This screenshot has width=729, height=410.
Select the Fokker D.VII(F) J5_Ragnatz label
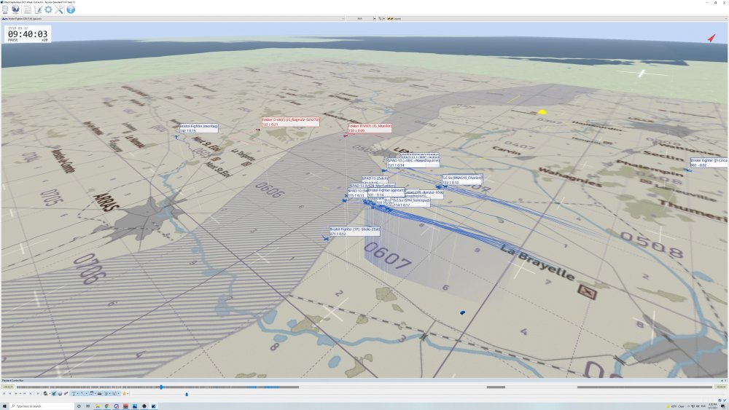click(x=291, y=122)
